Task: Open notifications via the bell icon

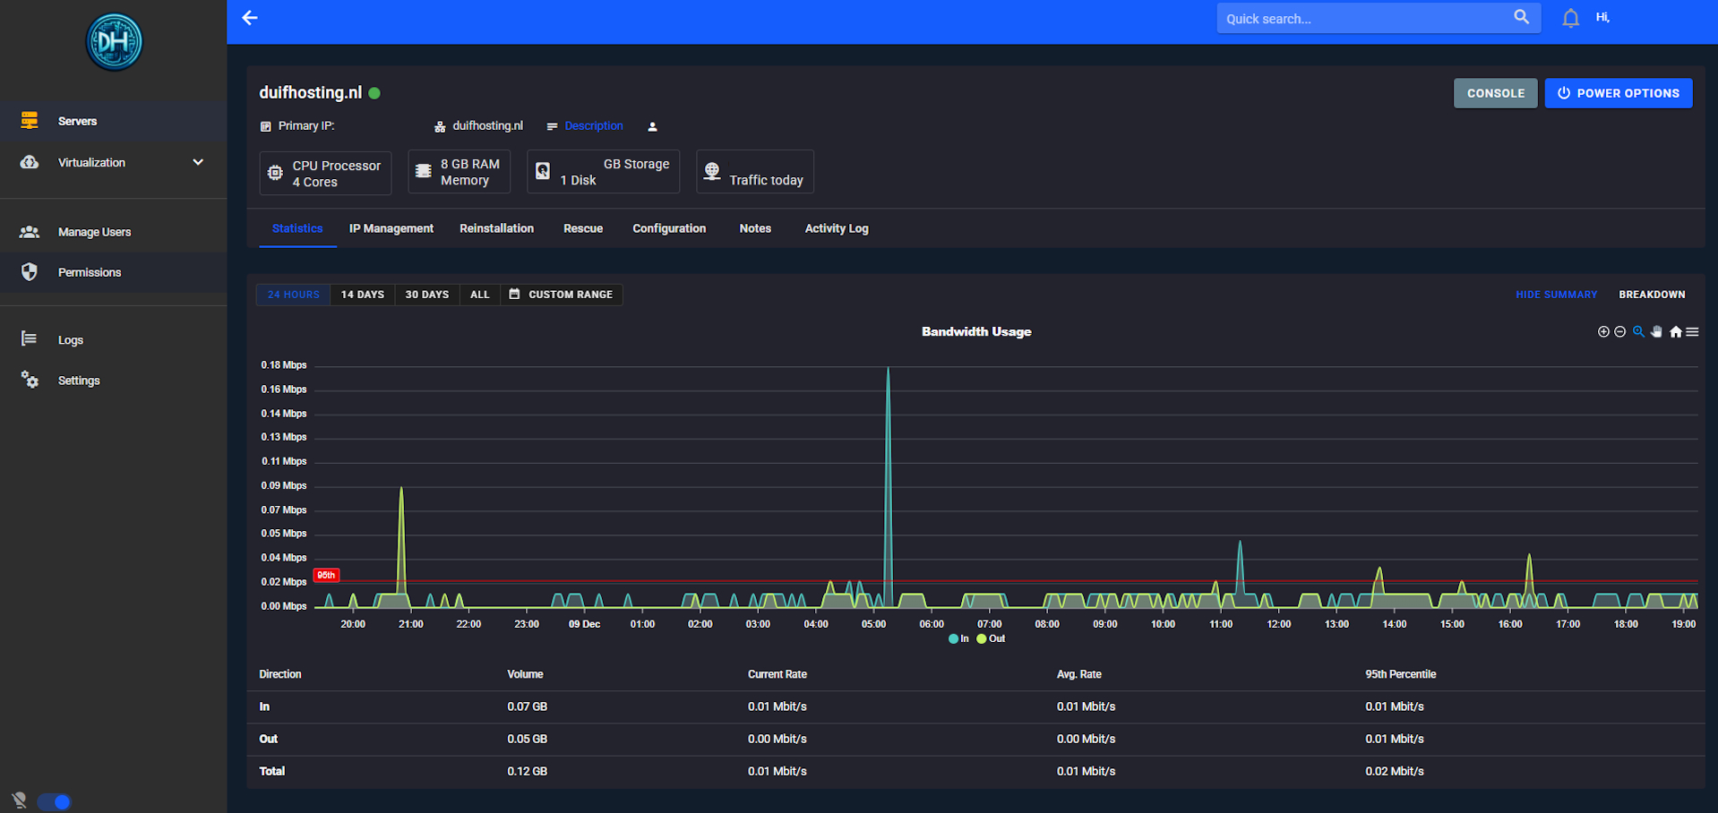Action: click(1569, 18)
